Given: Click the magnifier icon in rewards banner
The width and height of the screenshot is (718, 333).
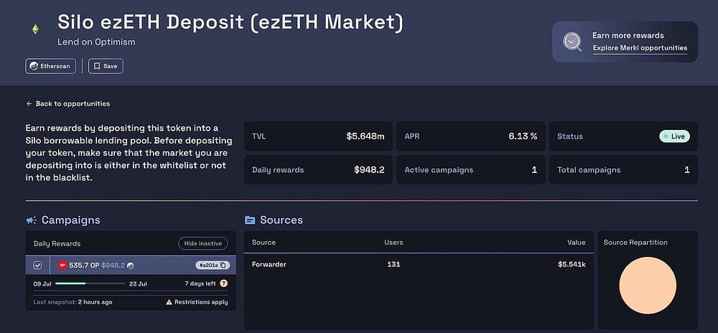Looking at the screenshot, I should point(572,42).
